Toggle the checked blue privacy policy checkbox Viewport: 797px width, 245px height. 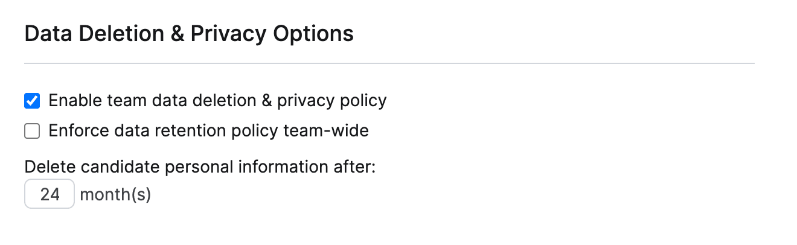pos(32,101)
